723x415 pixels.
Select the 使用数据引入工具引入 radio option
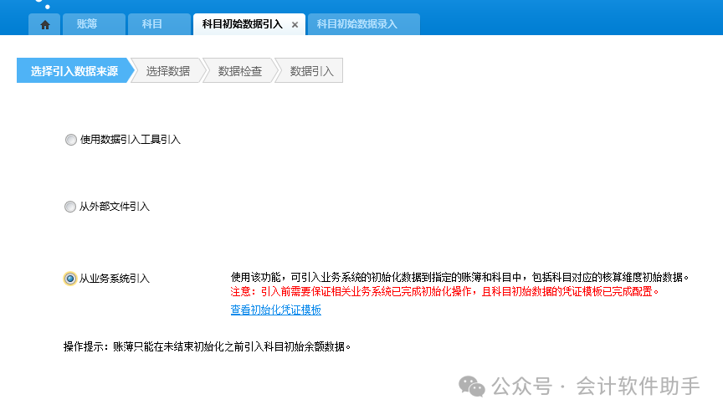coord(70,140)
